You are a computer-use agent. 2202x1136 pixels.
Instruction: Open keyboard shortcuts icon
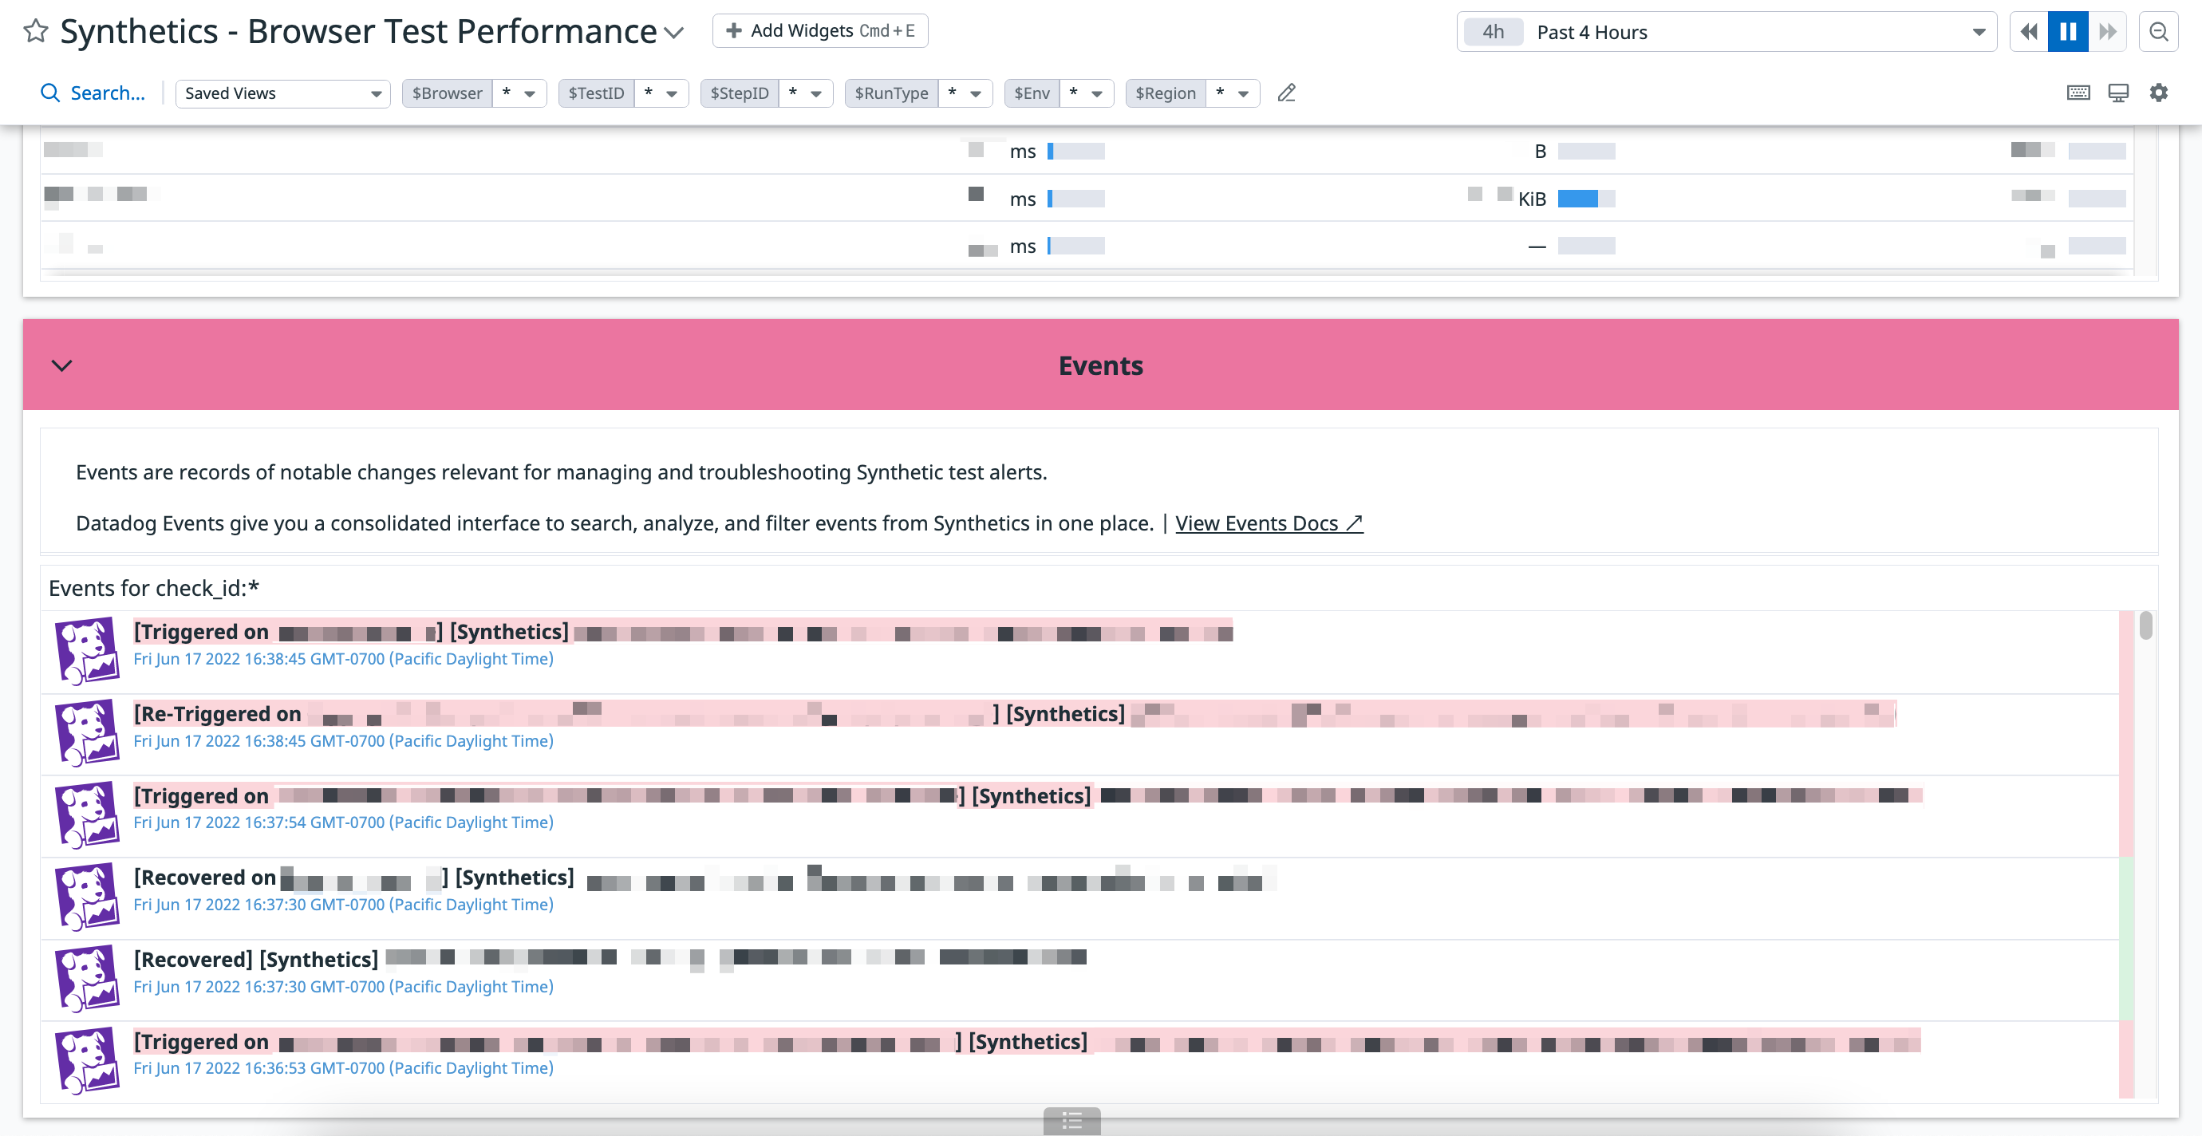(2078, 93)
